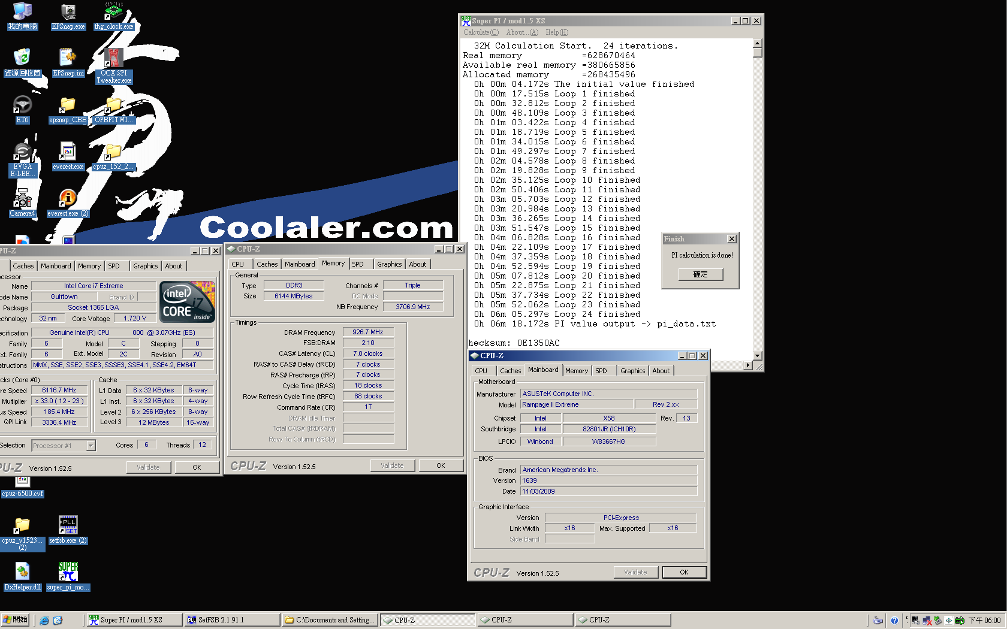The width and height of the screenshot is (1007, 629).
Task: Click the Intel Core i7 logo
Action: pos(187,303)
